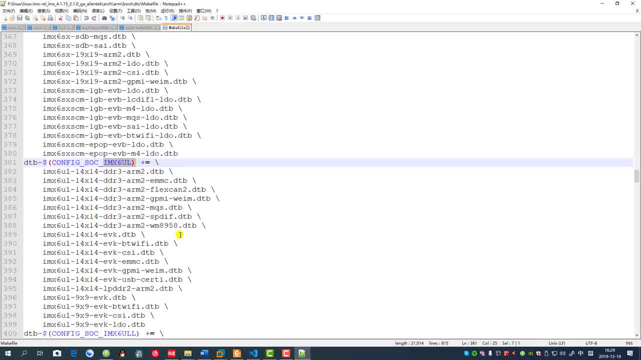
Task: Click the Copy toolbar icon
Action: pos(68,18)
